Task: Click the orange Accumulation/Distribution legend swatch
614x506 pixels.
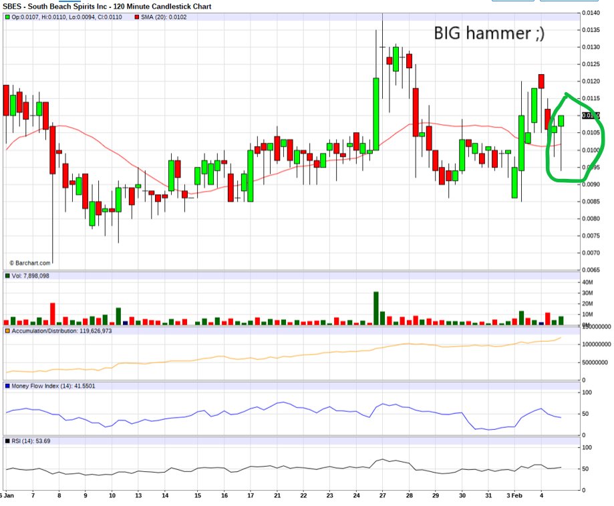Action: tap(7, 331)
